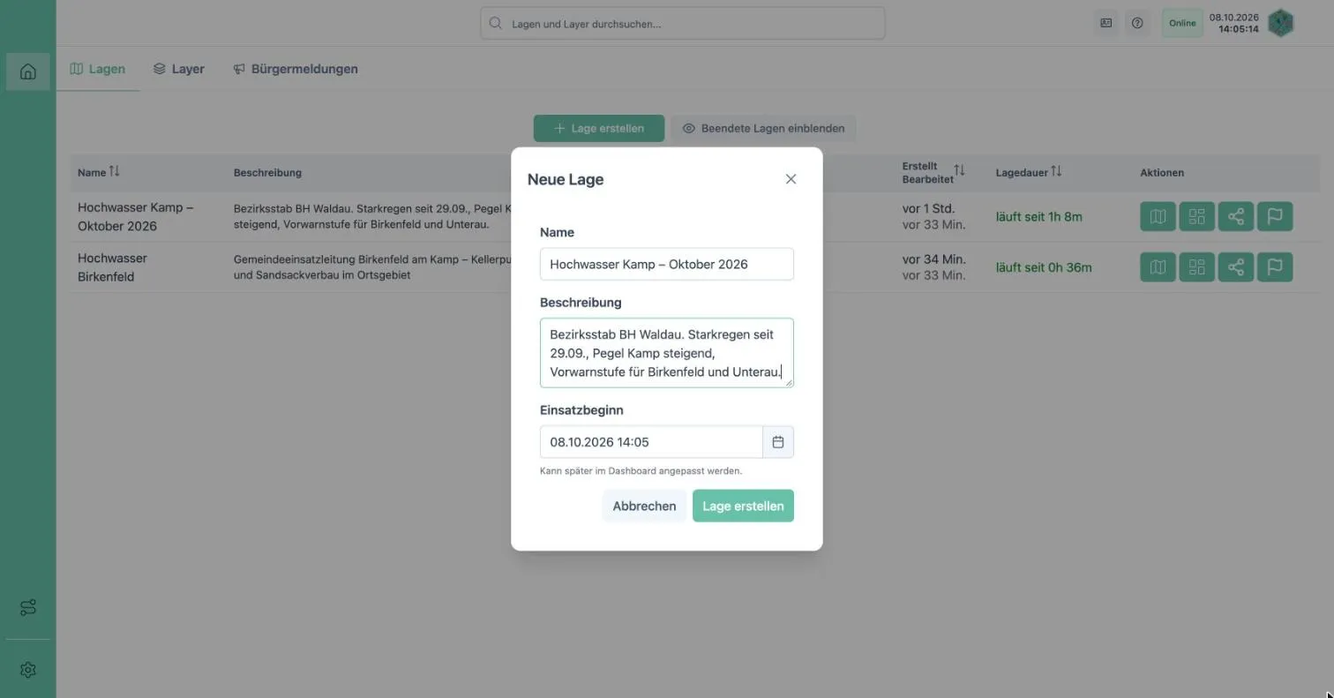
Task: Sort table by Name column
Action: [x=114, y=172]
